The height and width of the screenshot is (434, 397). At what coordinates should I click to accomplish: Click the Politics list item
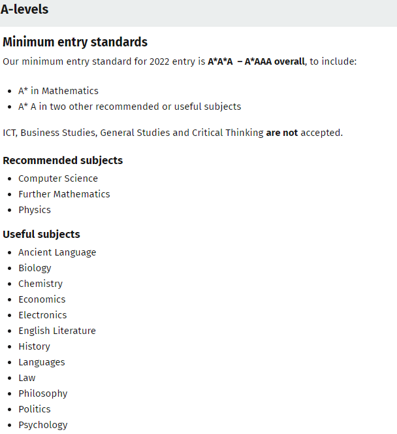tap(35, 409)
